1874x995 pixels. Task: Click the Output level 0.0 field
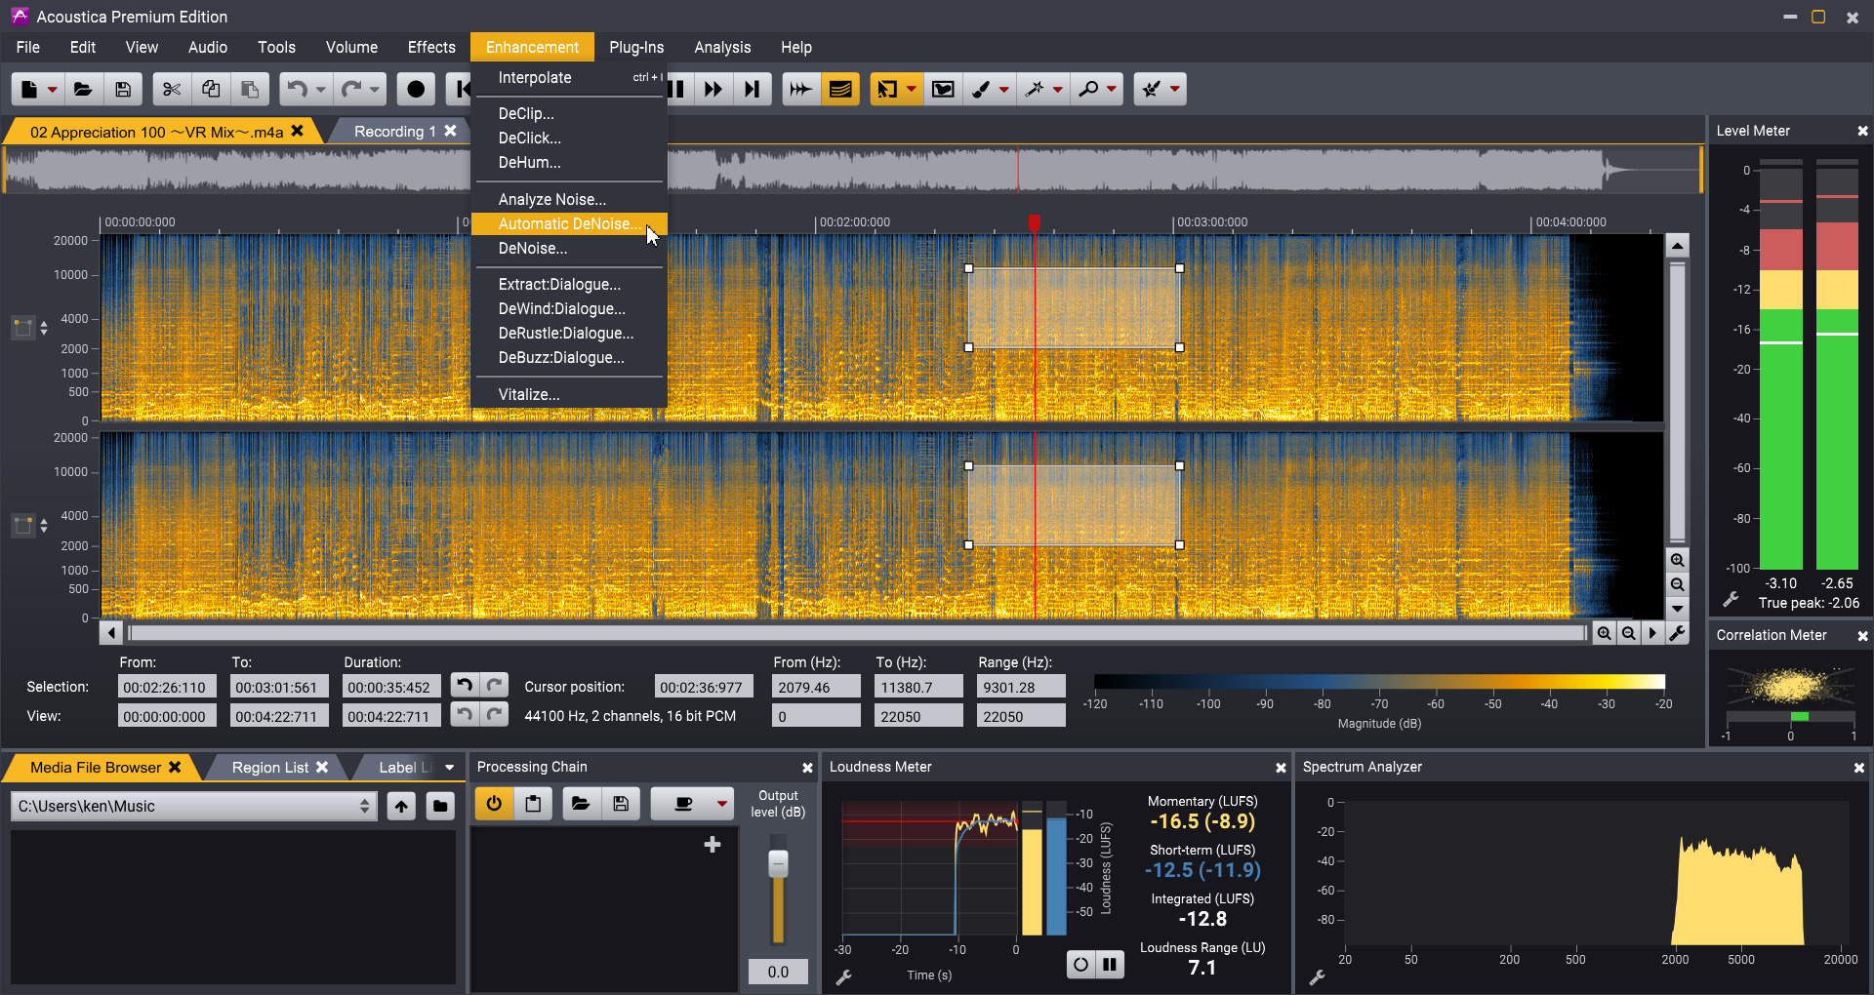(x=778, y=972)
